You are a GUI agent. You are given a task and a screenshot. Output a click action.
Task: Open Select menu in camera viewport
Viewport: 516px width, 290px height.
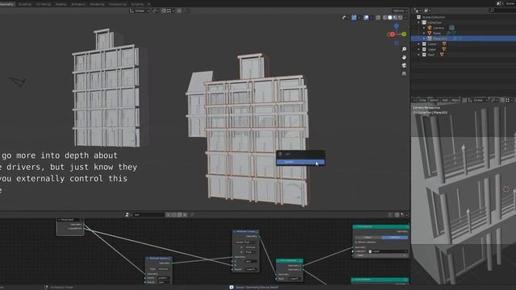[434, 100]
